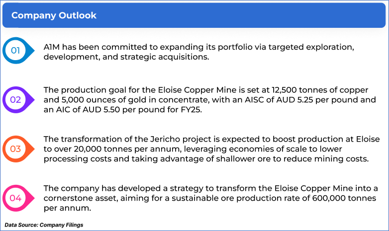Select the pink 04 numbered badge

[x=16, y=198]
